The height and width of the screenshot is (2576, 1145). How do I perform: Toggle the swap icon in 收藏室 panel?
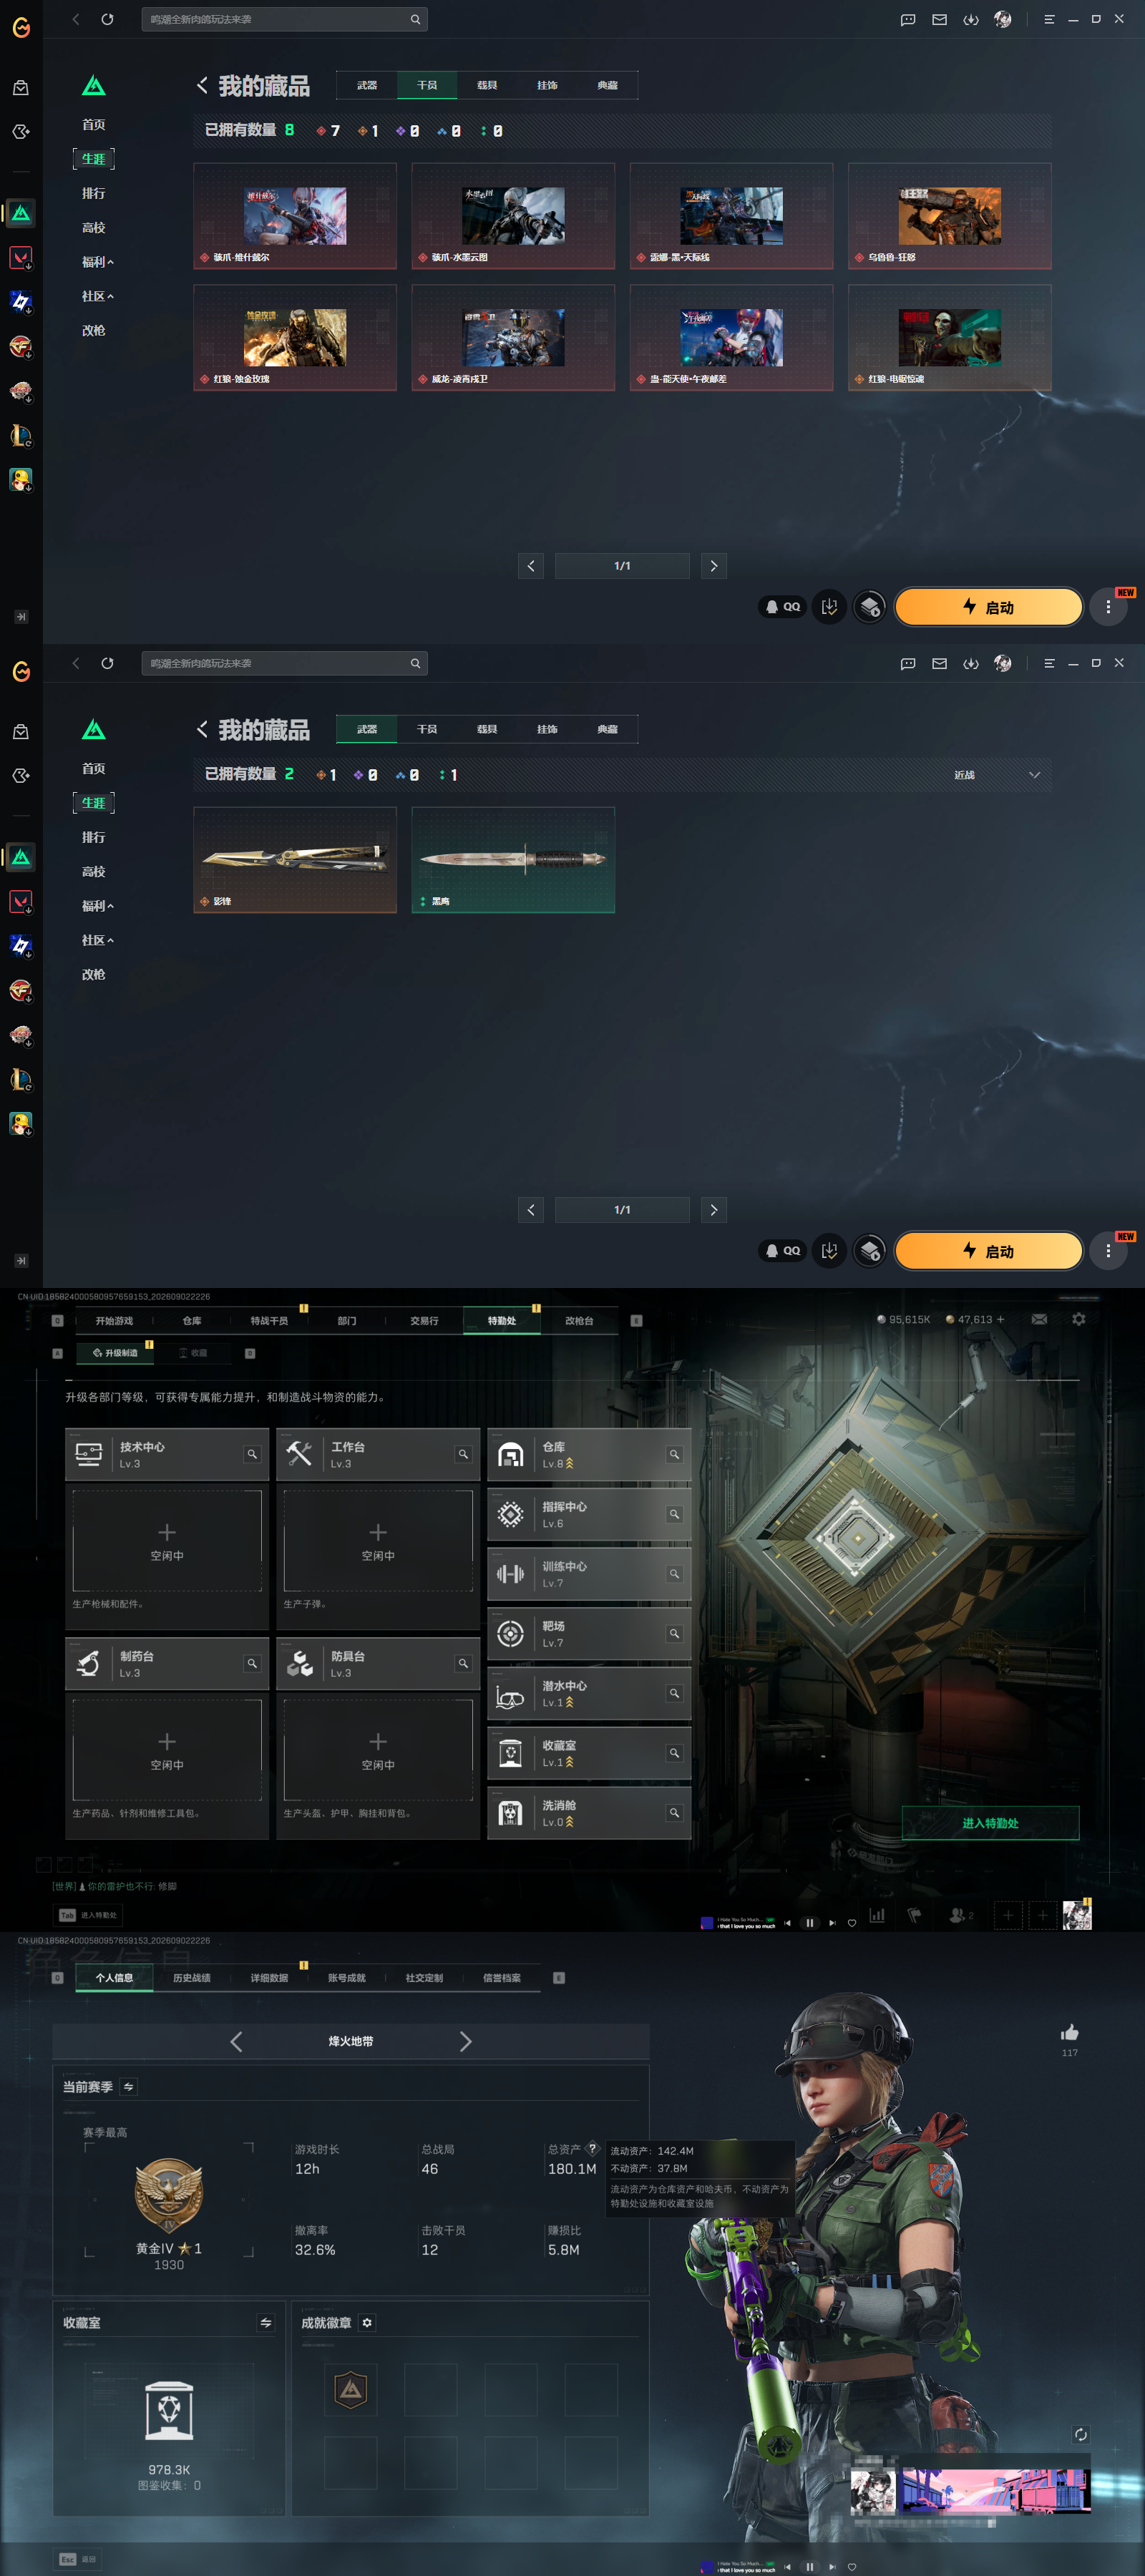[x=266, y=2323]
